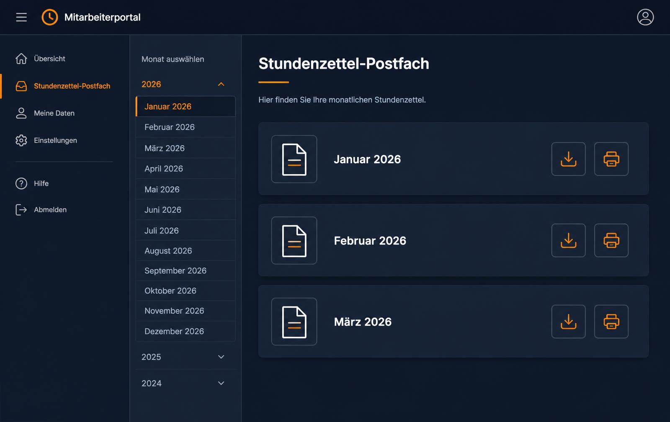Click the Abmelden logout icon
The image size is (670, 422).
point(21,210)
